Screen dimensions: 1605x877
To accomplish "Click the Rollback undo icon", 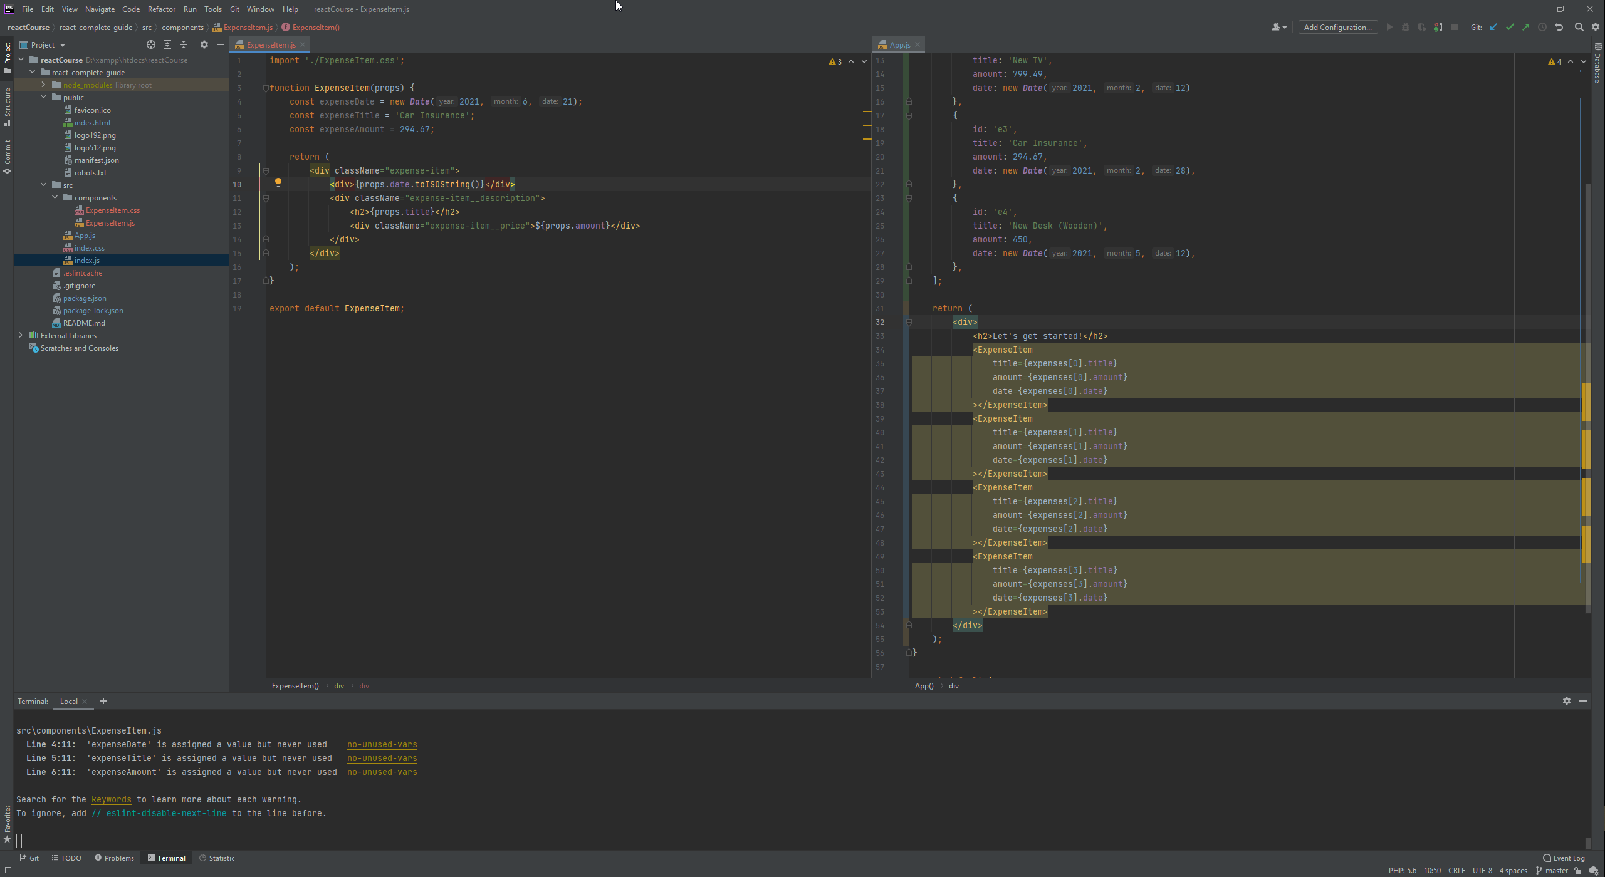I will (1559, 27).
